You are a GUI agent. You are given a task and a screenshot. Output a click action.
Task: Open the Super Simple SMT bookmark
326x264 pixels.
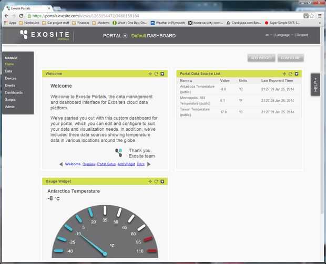point(282,23)
